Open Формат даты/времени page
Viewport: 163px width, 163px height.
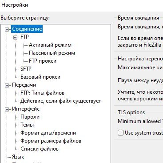coord(48,133)
